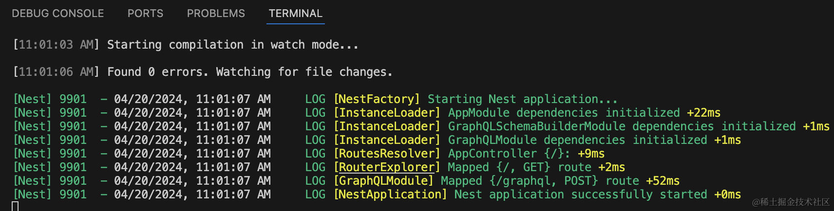Switch to the DEBUG CONSOLE tab
The height and width of the screenshot is (211, 834).
pyautogui.click(x=58, y=14)
